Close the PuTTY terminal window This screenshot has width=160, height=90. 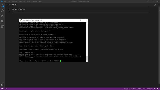85,20
